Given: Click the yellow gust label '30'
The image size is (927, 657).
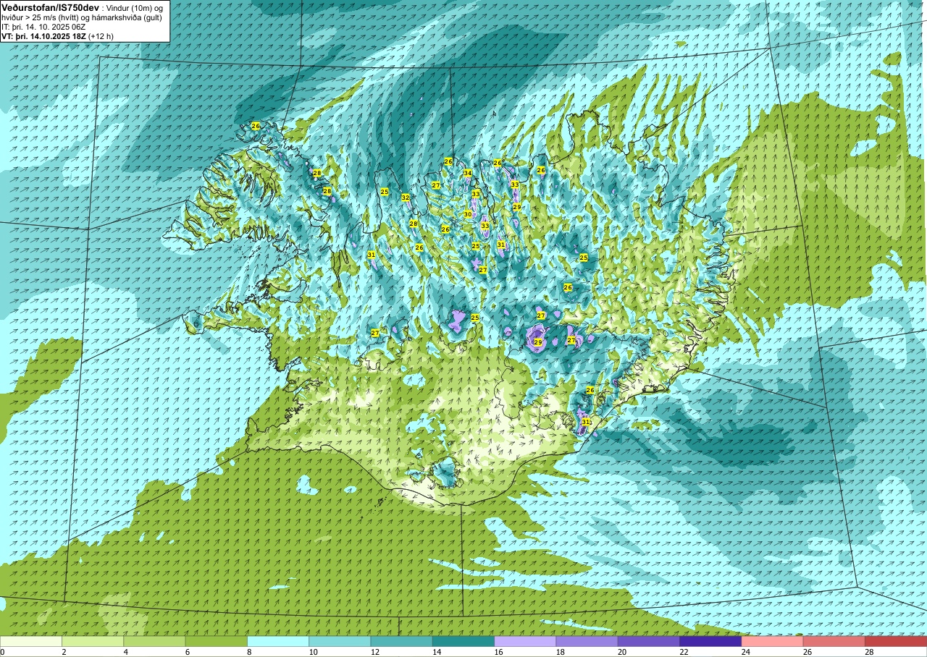Looking at the screenshot, I should click(468, 214).
